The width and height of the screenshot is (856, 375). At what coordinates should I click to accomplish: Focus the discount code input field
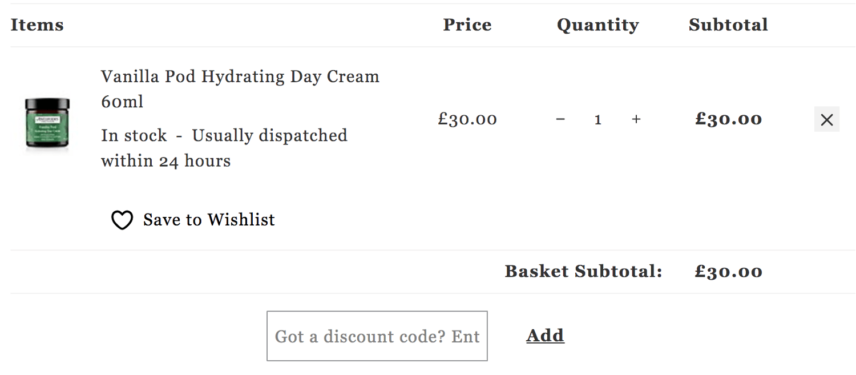pyautogui.click(x=377, y=336)
